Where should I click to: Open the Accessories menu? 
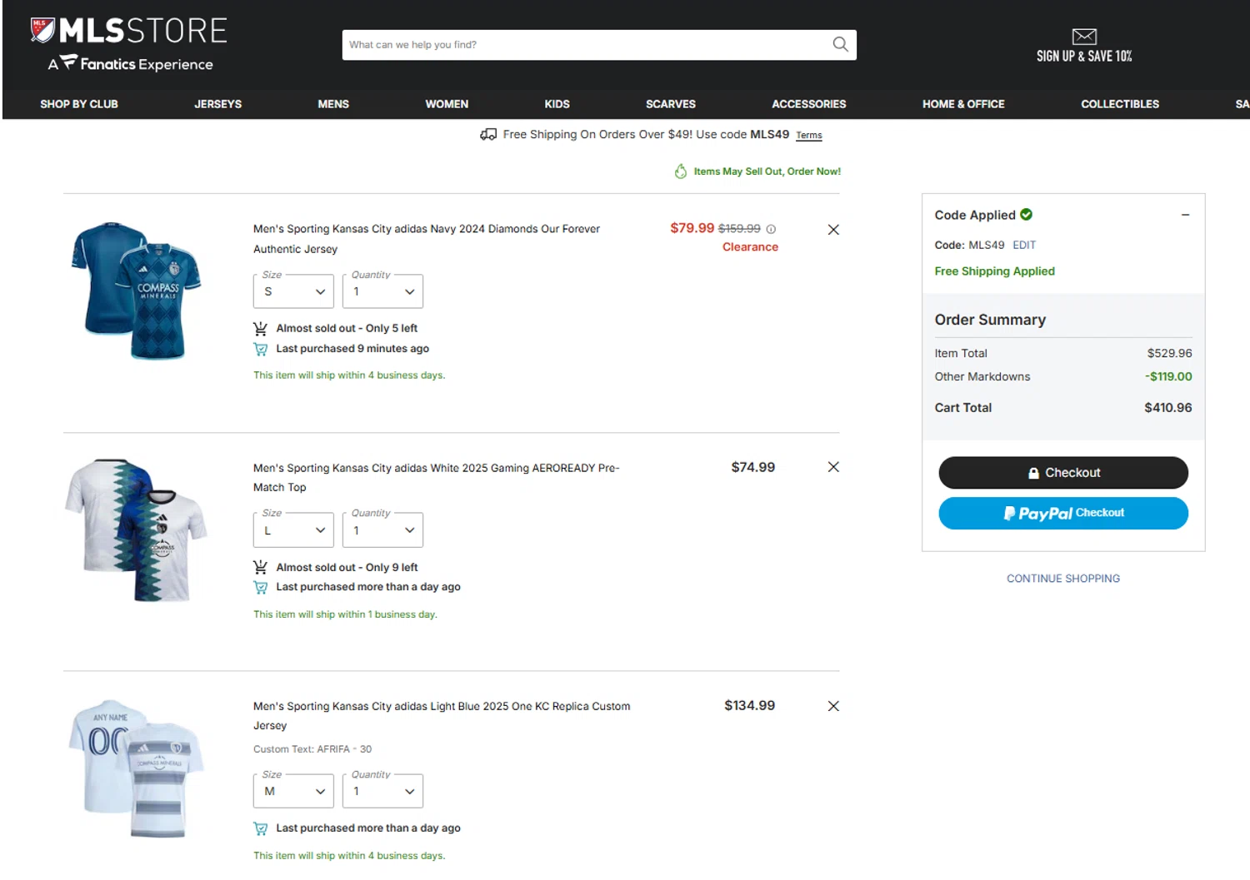click(808, 104)
